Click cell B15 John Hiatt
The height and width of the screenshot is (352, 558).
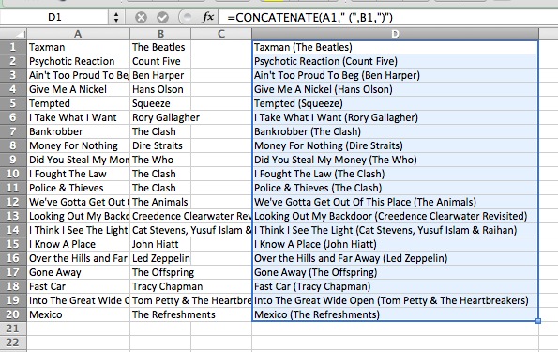pos(160,244)
